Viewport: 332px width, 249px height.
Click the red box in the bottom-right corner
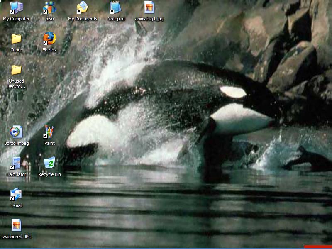317,247
